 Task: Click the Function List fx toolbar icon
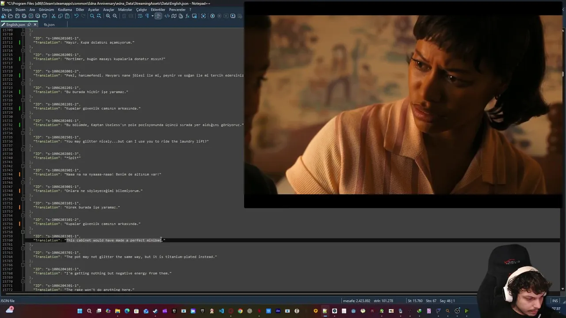[x=187, y=16]
